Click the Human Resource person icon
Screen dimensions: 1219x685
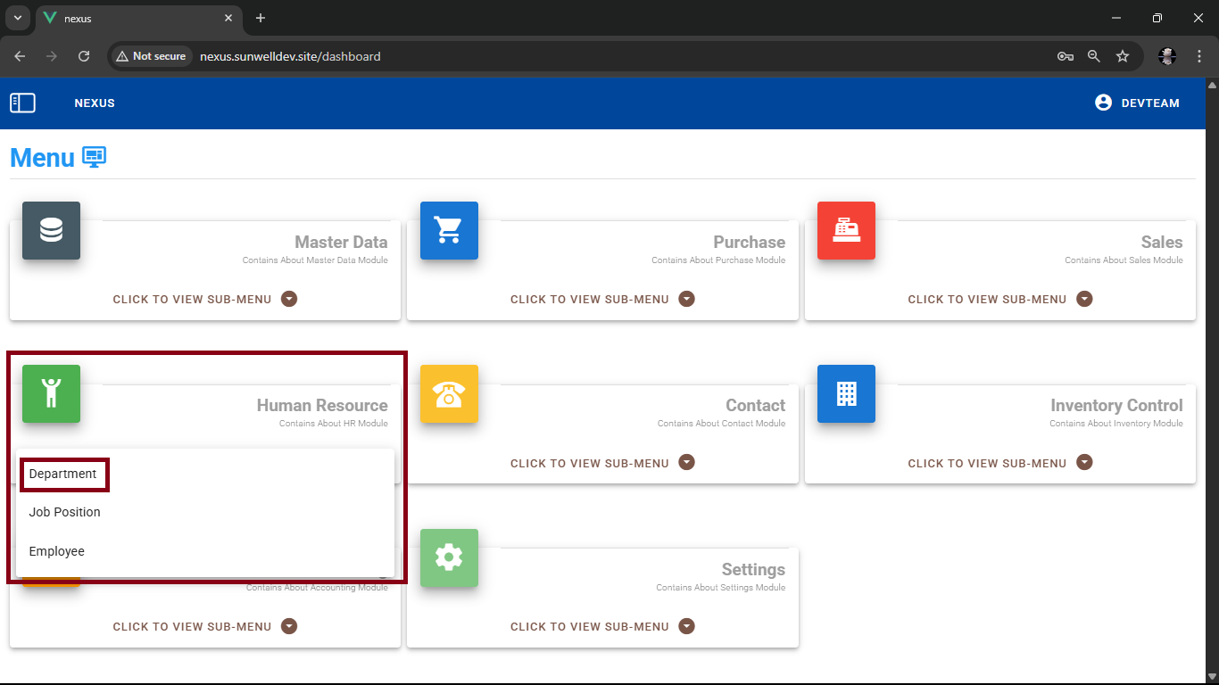51,393
